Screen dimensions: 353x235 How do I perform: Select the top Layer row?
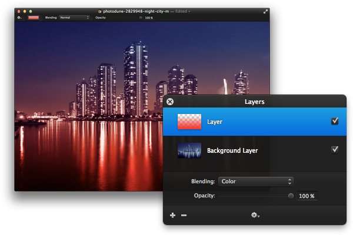click(x=254, y=122)
